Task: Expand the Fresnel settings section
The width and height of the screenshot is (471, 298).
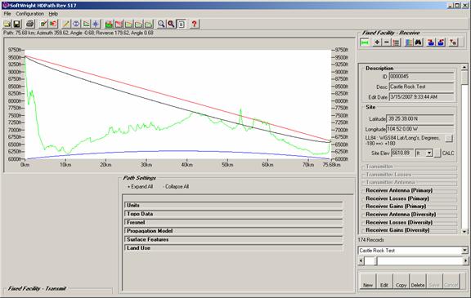Action: (x=233, y=222)
